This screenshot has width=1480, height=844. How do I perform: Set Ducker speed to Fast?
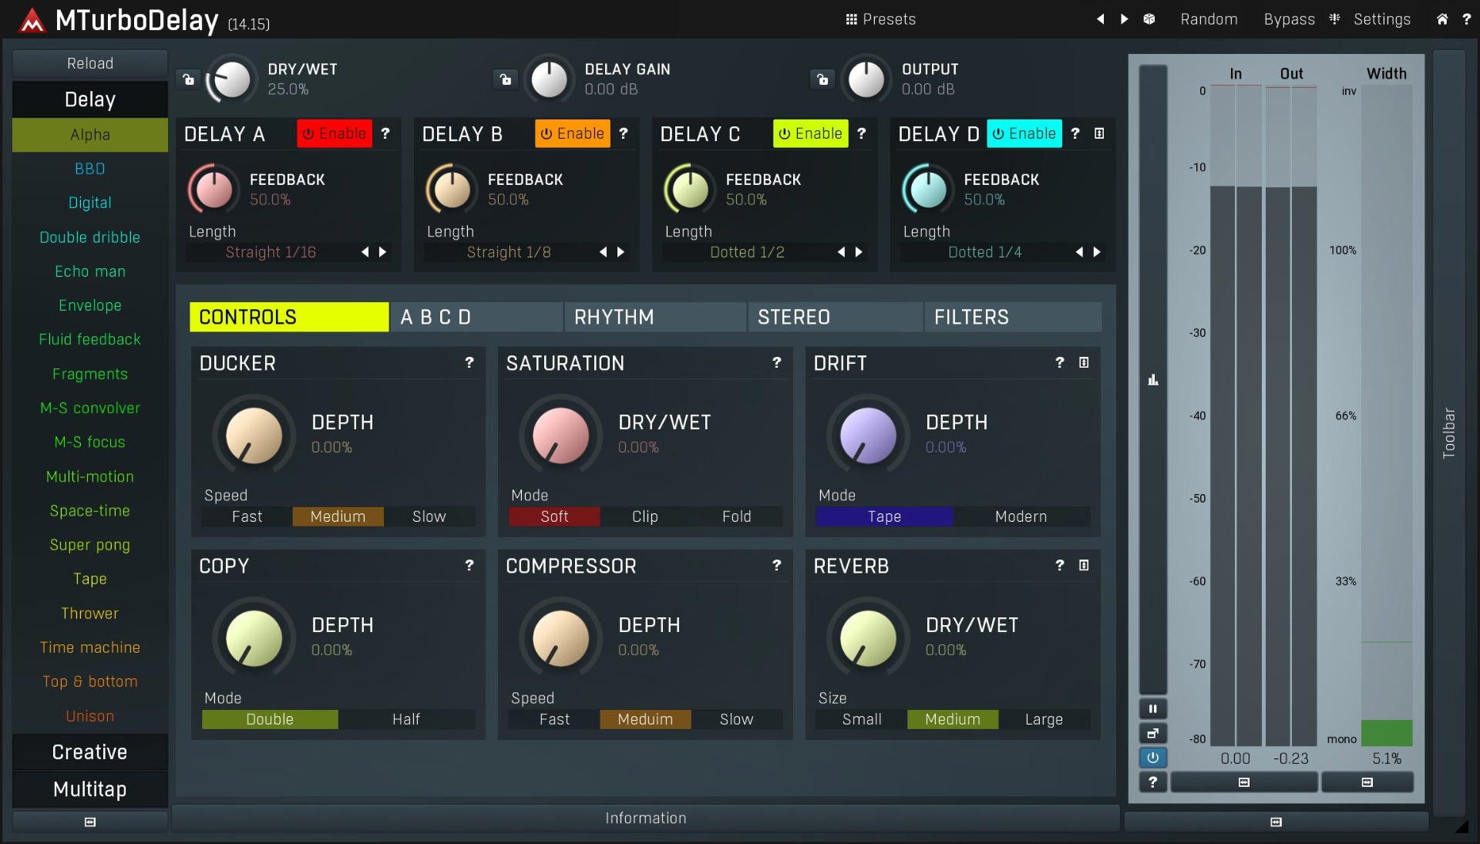247,516
